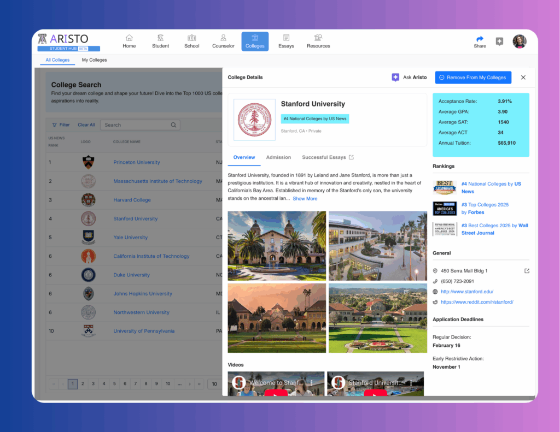
Task: Open Successful Essays external tab
Action: [x=328, y=157]
